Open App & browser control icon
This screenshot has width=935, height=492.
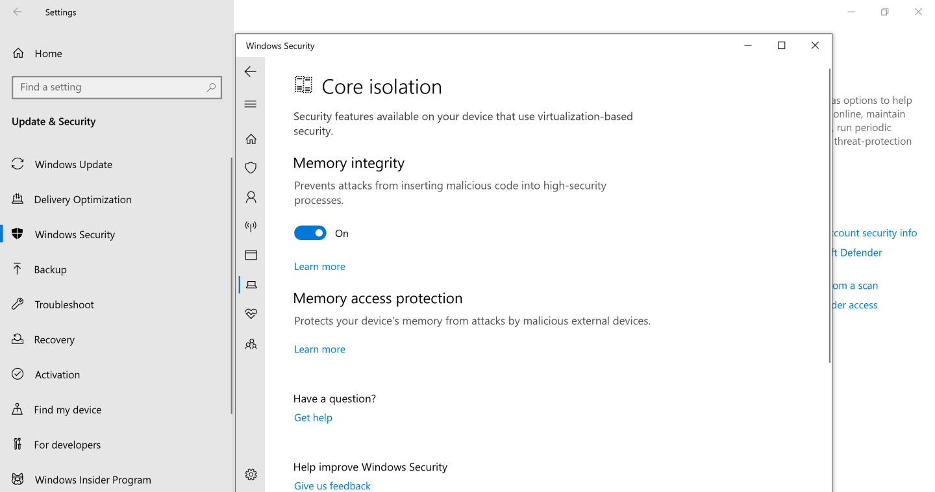pyautogui.click(x=251, y=255)
